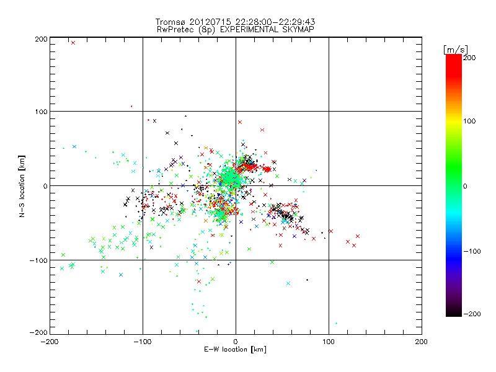Click the colorbar '200' top label

[469, 58]
